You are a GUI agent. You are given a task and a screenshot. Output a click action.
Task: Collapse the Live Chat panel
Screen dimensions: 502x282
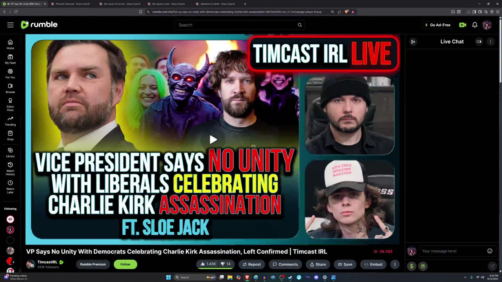click(x=413, y=42)
